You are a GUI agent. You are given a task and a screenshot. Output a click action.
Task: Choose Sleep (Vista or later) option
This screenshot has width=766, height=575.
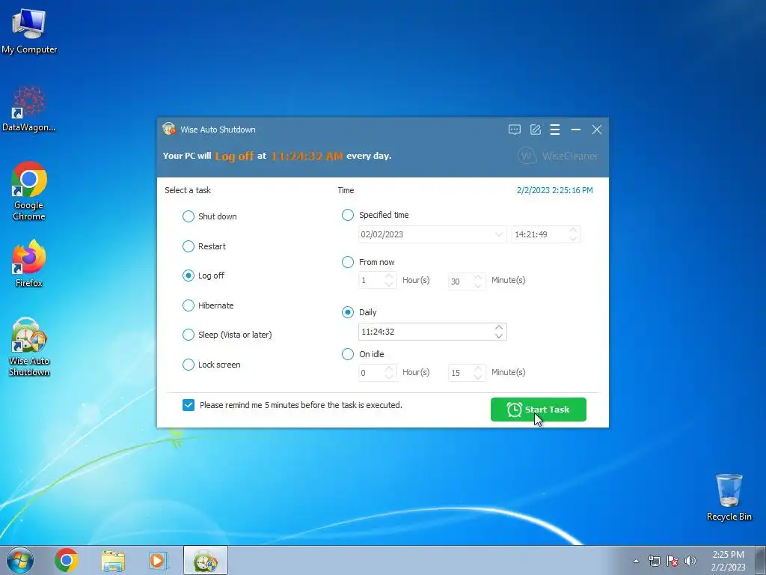click(x=227, y=335)
